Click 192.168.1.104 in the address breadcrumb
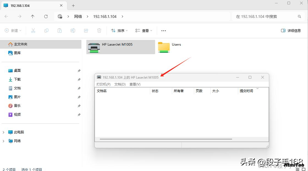This screenshot has width=308, height=171. [x=105, y=16]
